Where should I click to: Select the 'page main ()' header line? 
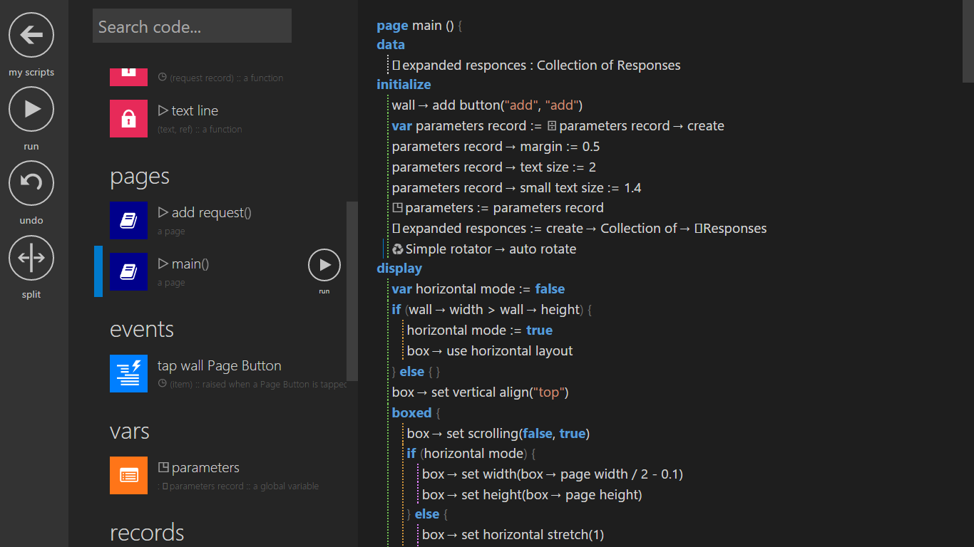419,26
